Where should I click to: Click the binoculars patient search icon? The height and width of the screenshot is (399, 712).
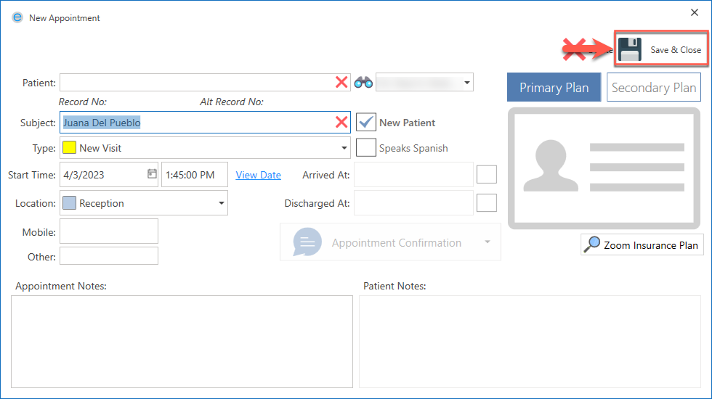(x=363, y=83)
